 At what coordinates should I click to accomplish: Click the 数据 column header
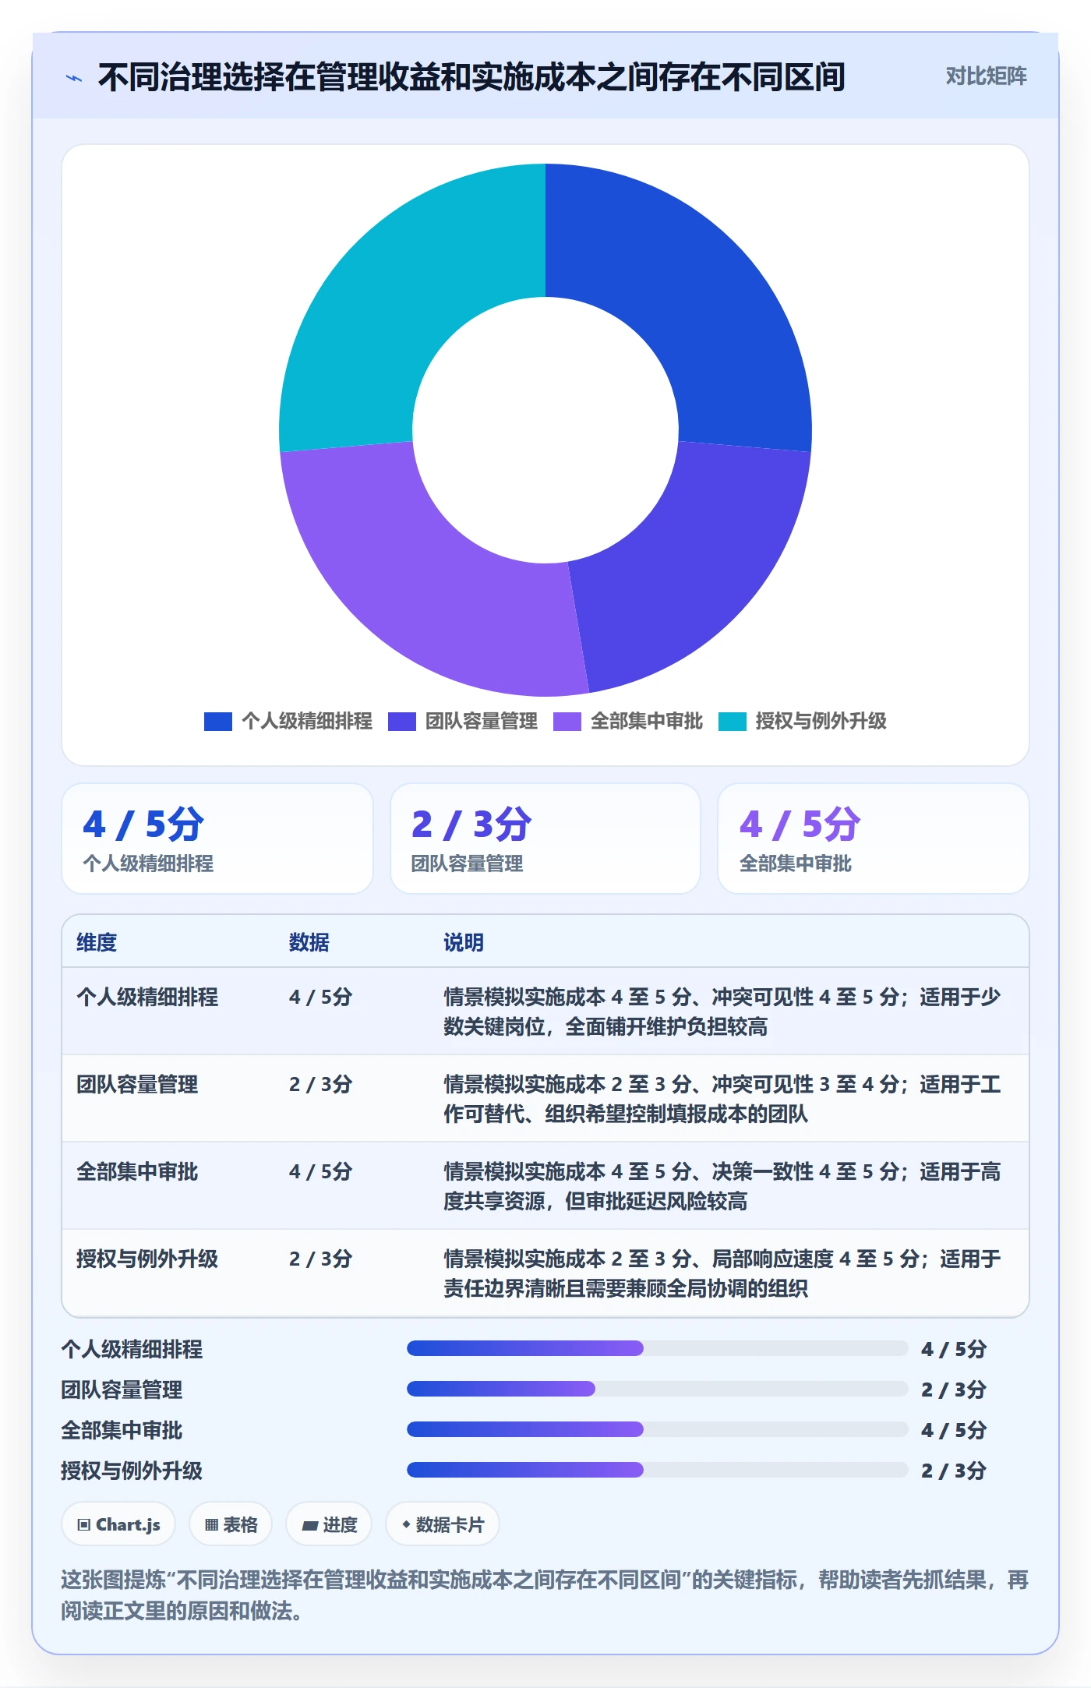click(309, 942)
